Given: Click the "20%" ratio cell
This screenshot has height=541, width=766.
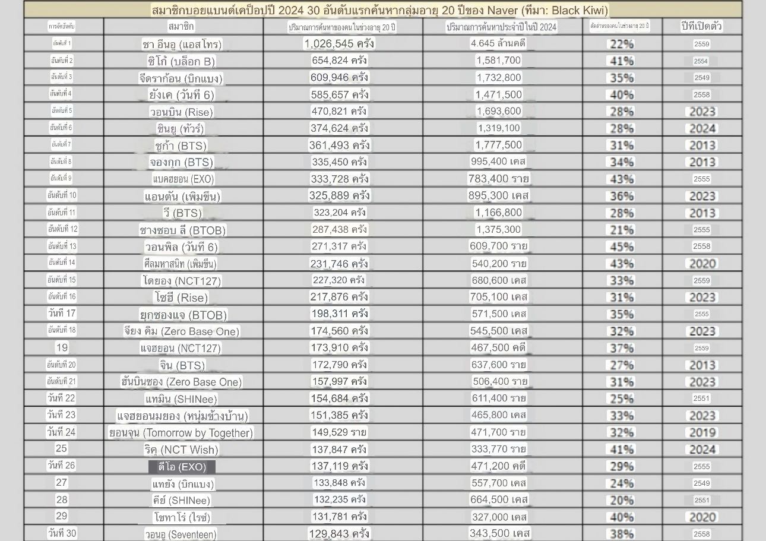Looking at the screenshot, I should (x=621, y=500).
